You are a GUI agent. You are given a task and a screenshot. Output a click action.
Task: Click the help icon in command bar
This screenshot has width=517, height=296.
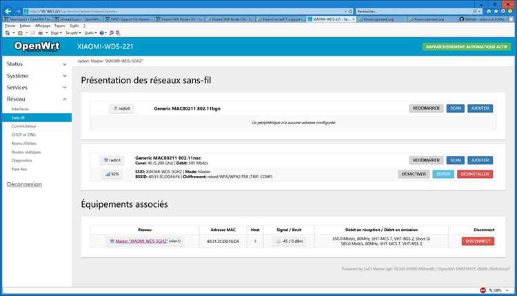coord(102,33)
